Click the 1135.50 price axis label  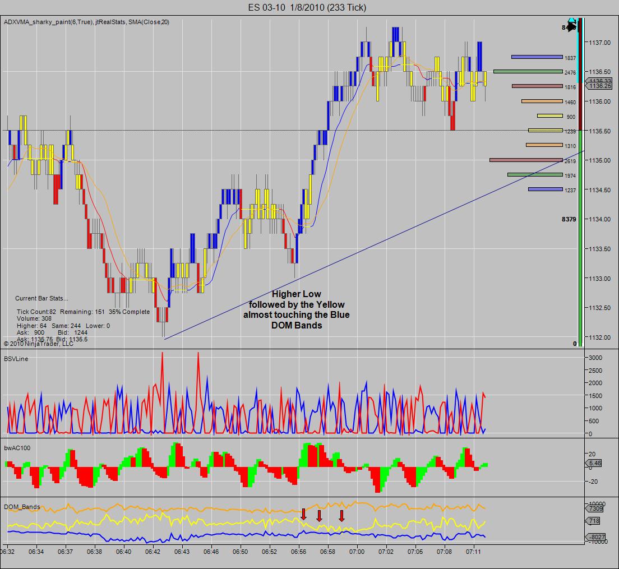pyautogui.click(x=600, y=131)
